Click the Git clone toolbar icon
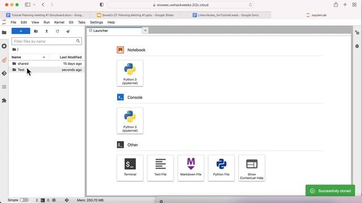The image size is (362, 203). click(x=68, y=31)
